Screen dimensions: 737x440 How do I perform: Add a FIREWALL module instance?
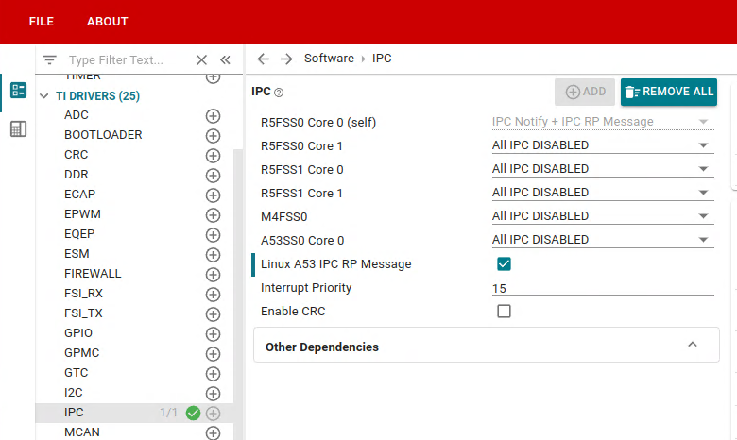coord(213,274)
